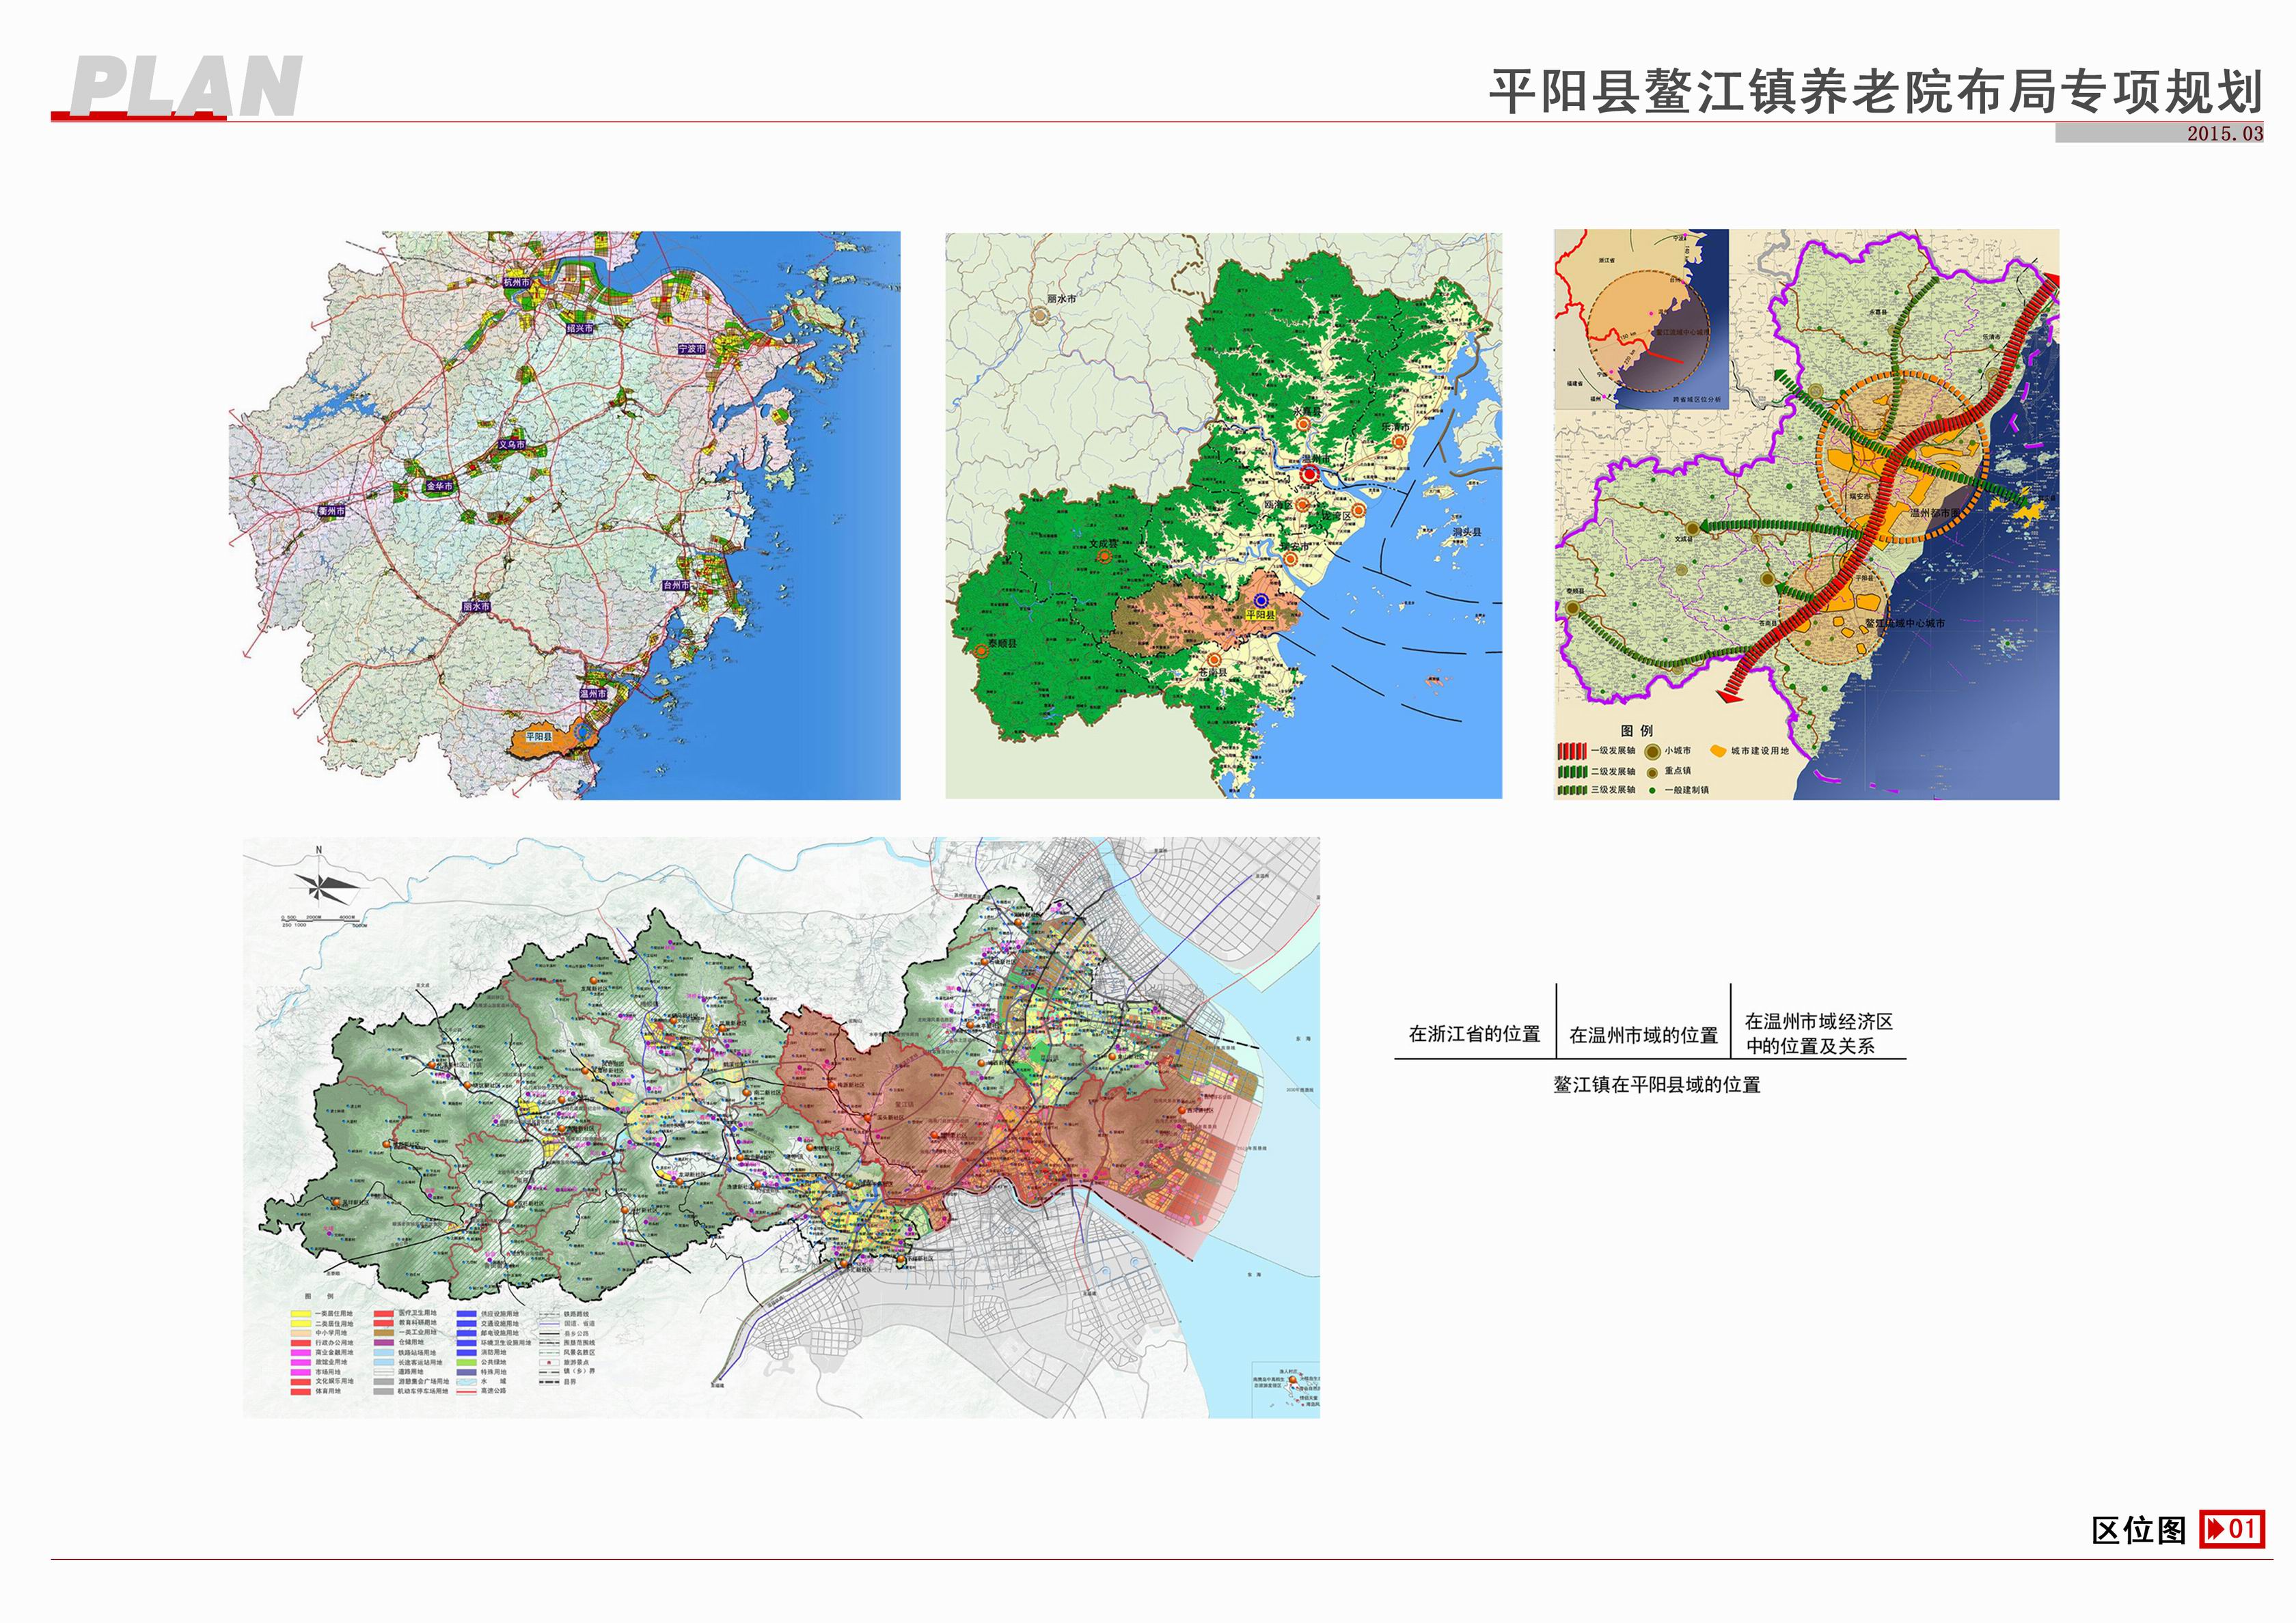Select 温州市 label on province map
The height and width of the screenshot is (1623, 2296).
point(593,693)
